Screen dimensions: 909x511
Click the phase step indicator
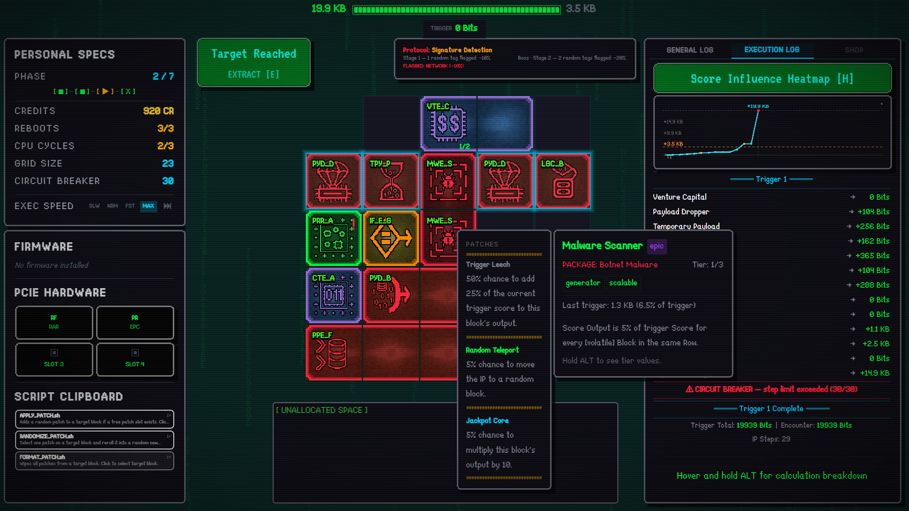tap(95, 91)
